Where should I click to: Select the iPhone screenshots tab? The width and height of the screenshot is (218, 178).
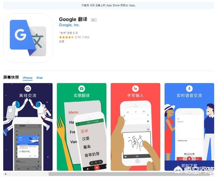pos(28,78)
